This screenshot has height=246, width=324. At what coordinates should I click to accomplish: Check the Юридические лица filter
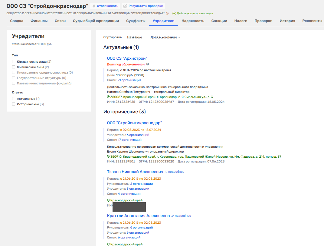click(x=14, y=61)
